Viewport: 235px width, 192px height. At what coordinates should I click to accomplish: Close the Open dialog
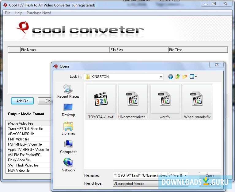[217, 65]
